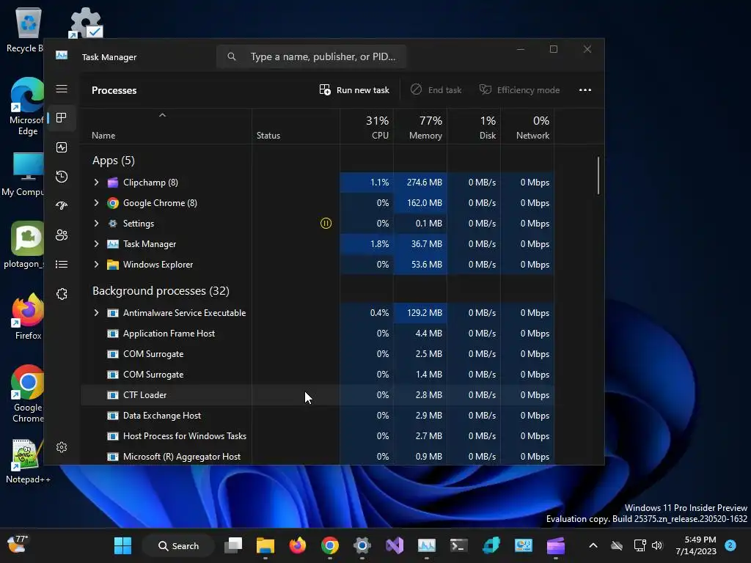Open Terminal from the taskbar
Image resolution: width=751 pixels, height=563 pixels.
459,545
